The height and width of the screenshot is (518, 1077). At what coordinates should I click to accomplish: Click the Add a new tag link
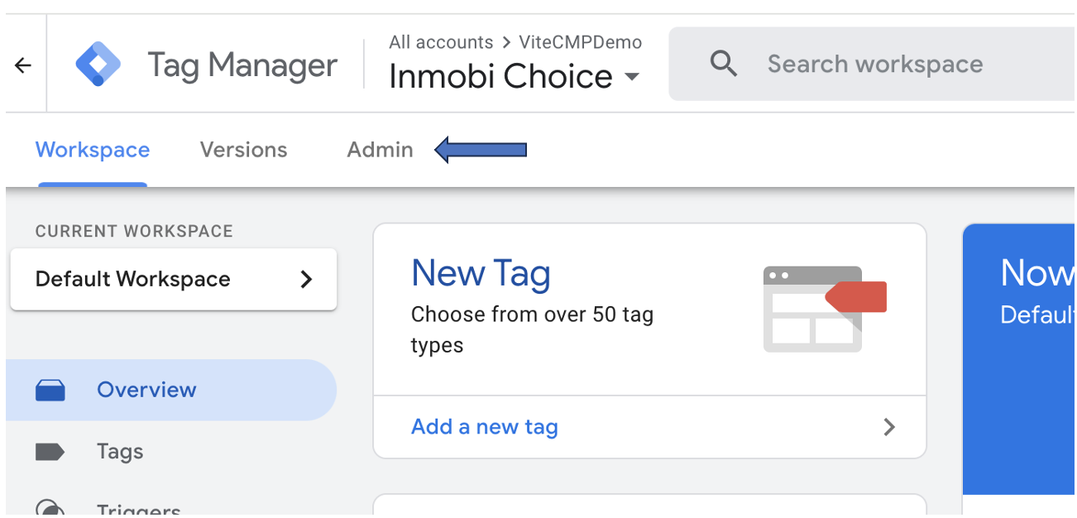[485, 427]
